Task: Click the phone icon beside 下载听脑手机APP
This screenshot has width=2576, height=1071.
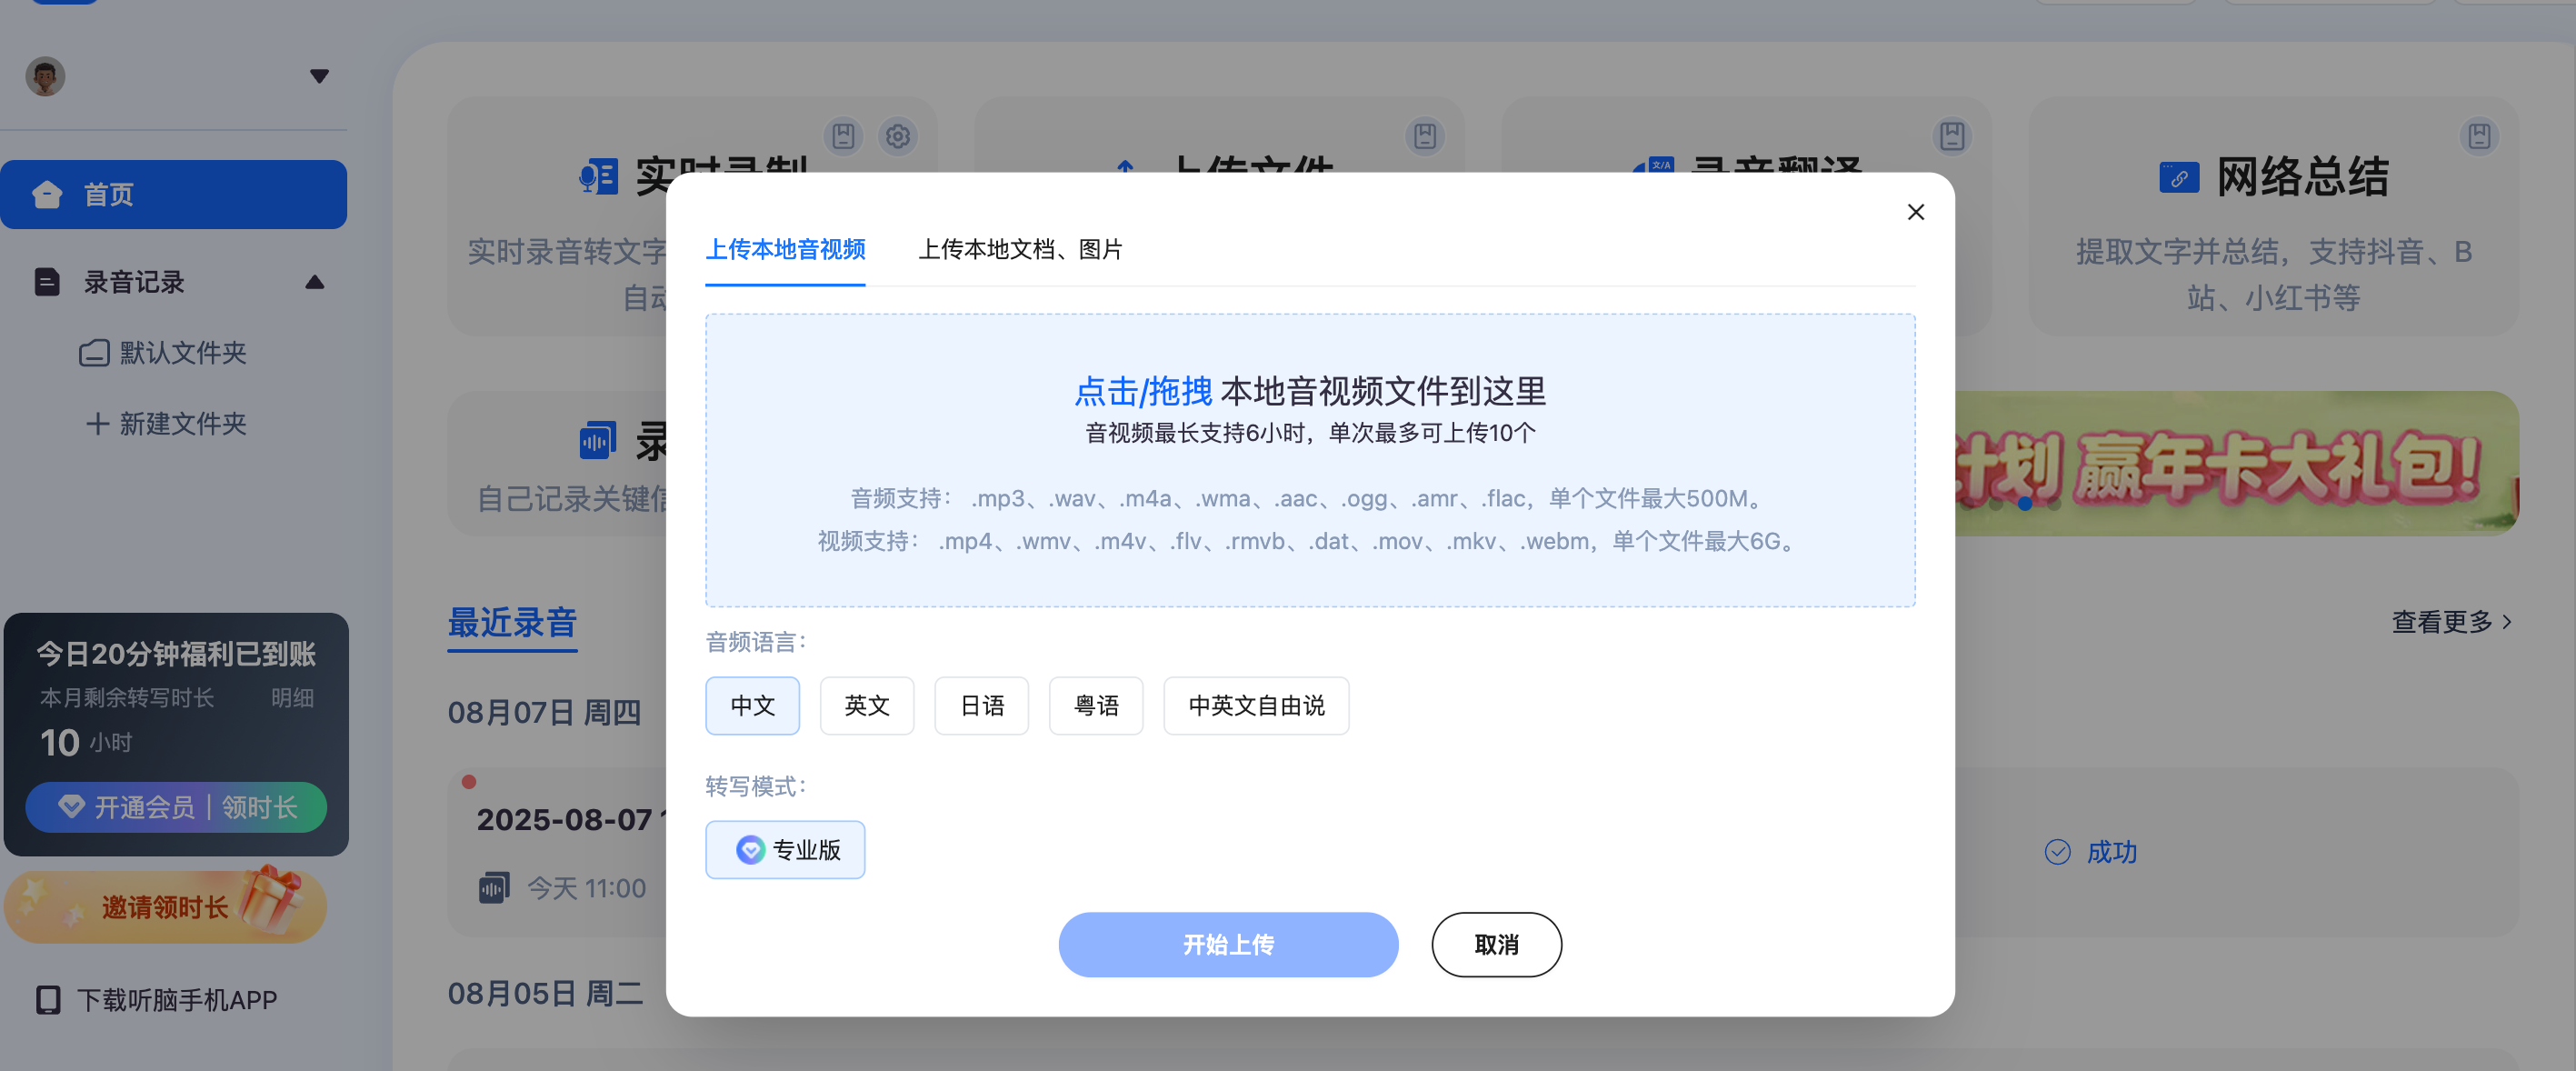Action: 48,1000
